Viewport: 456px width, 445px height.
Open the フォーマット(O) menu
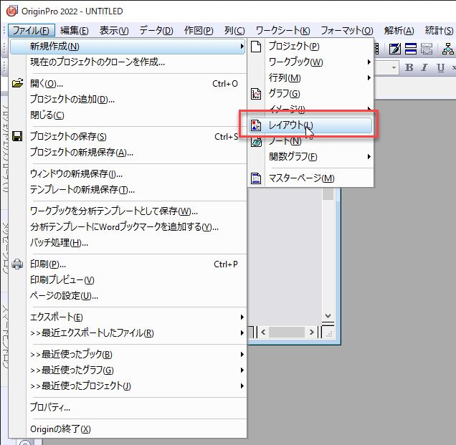pos(346,30)
